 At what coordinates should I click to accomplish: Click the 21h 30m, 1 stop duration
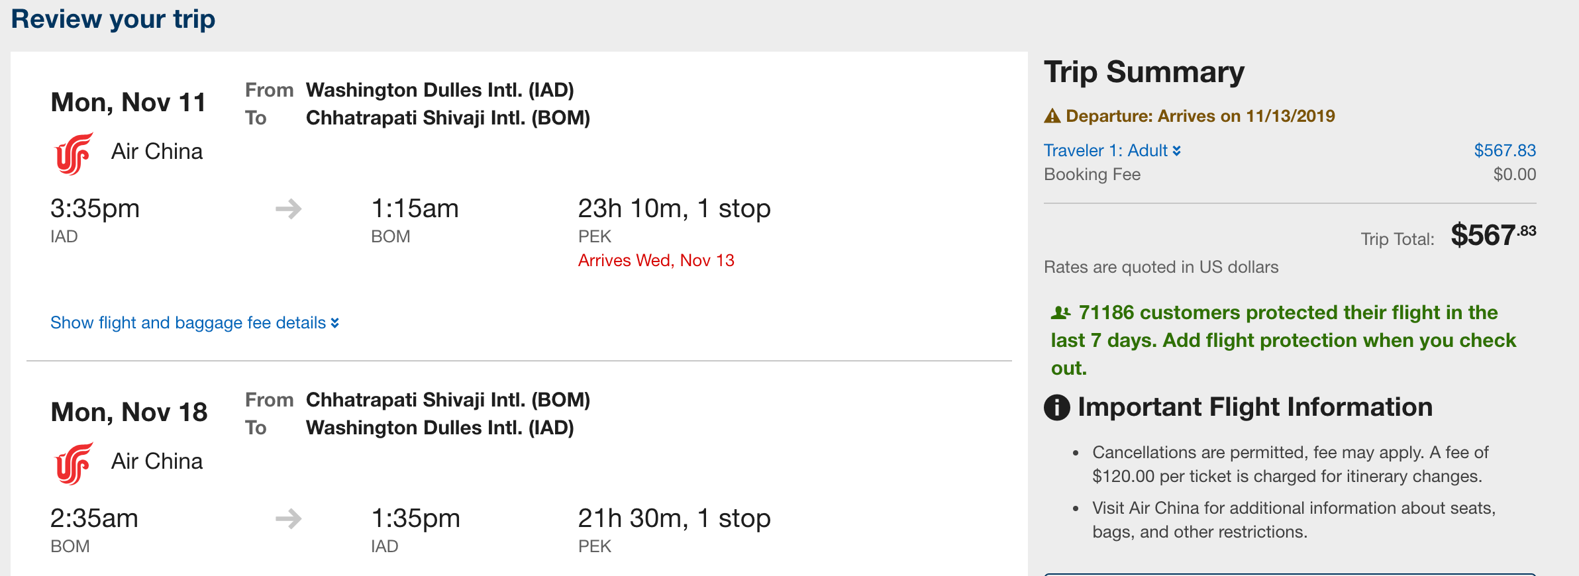click(x=674, y=518)
